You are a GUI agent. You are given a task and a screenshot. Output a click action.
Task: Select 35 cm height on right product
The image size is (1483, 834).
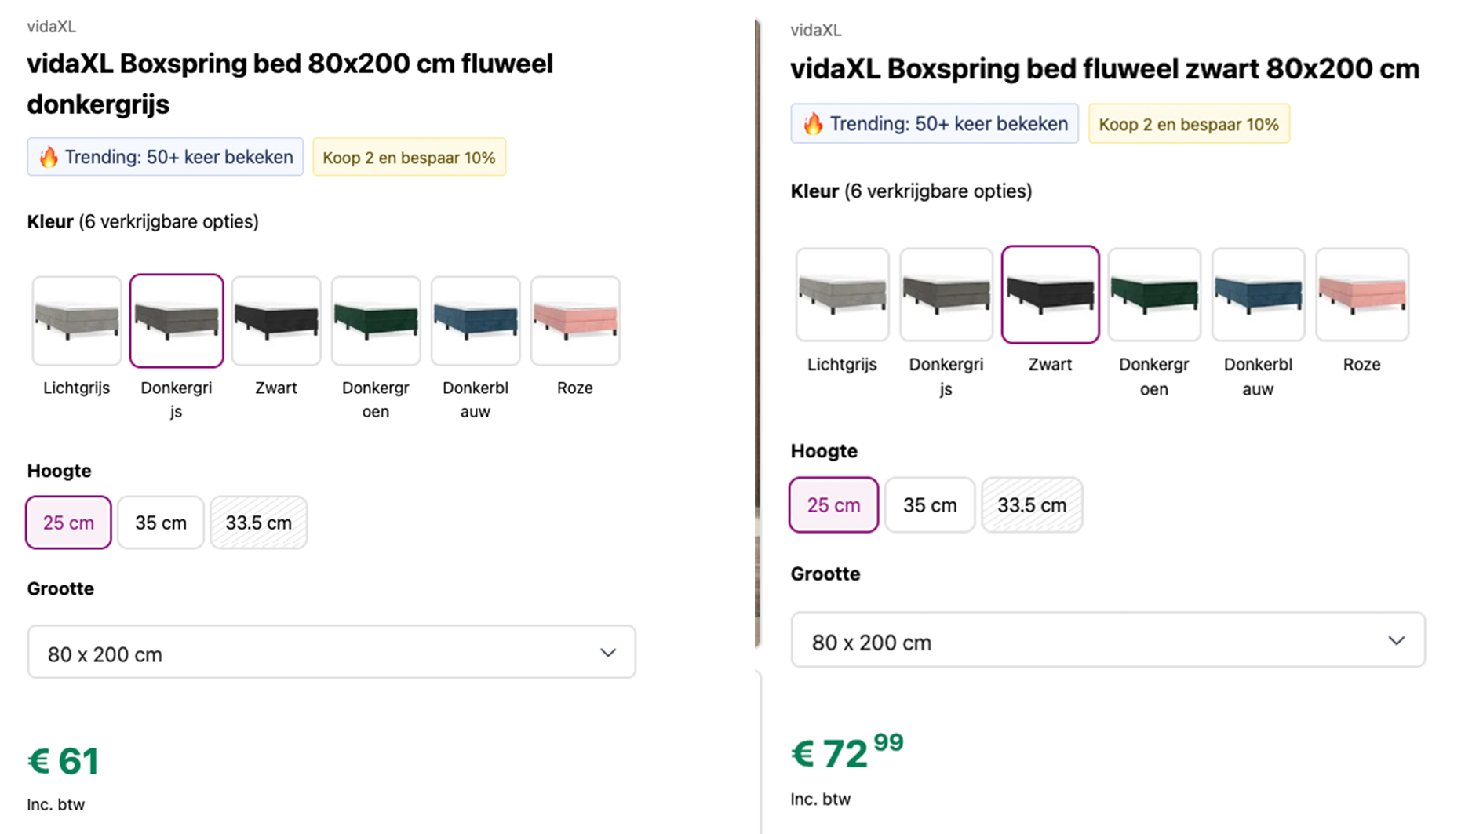pyautogui.click(x=930, y=505)
